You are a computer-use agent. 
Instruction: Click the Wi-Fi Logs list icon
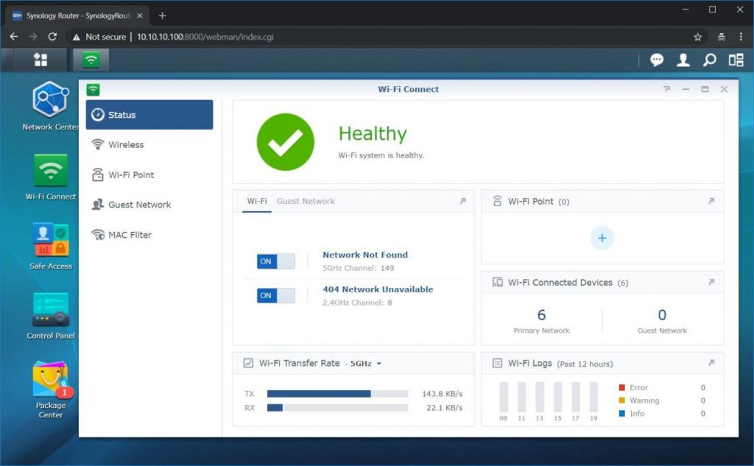point(497,363)
